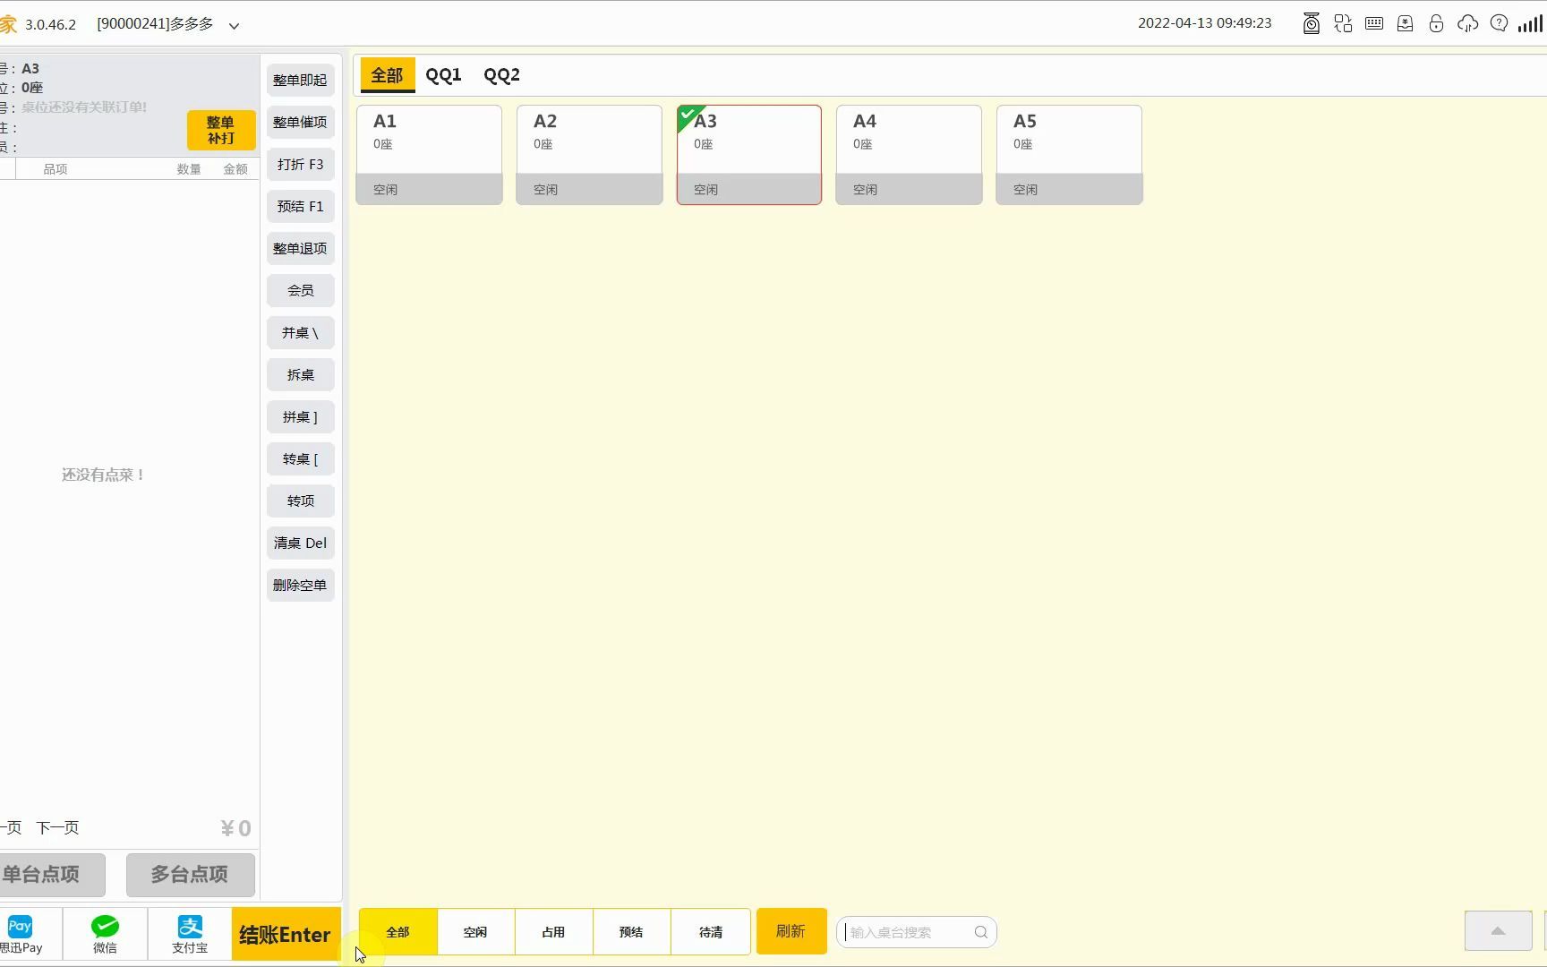Switch to the QQ1 area tab
The height and width of the screenshot is (967, 1547).
coord(443,75)
